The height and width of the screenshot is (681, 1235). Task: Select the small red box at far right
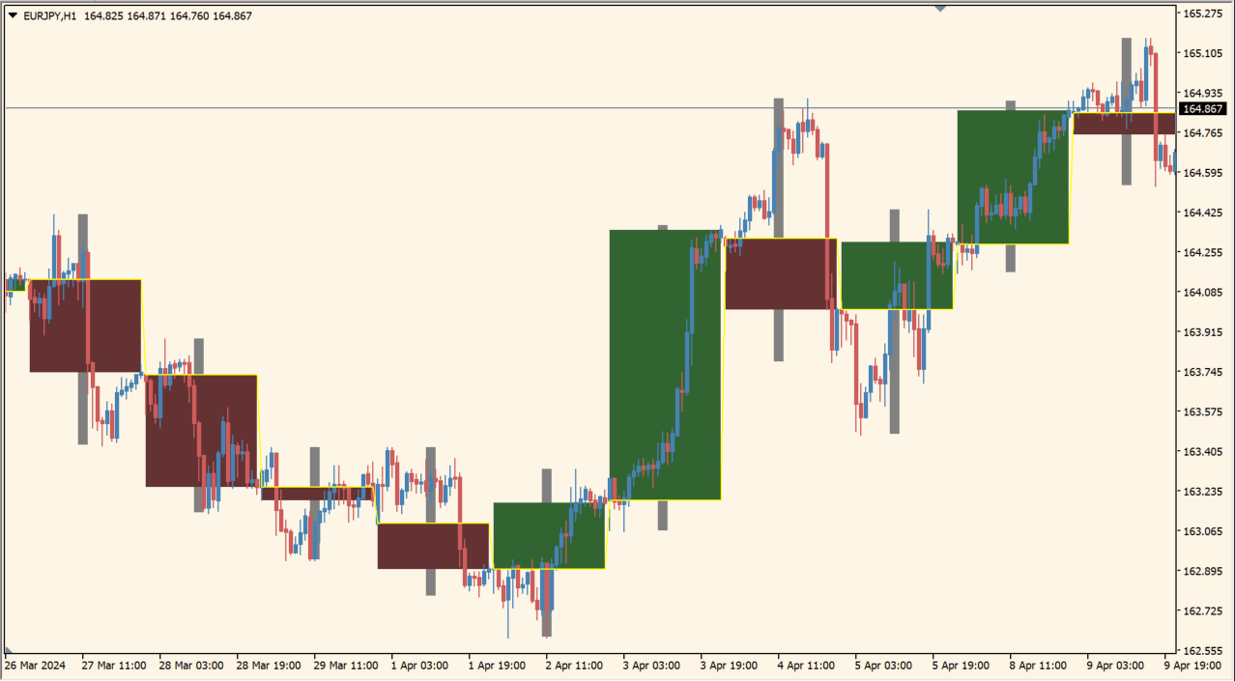coord(1124,123)
